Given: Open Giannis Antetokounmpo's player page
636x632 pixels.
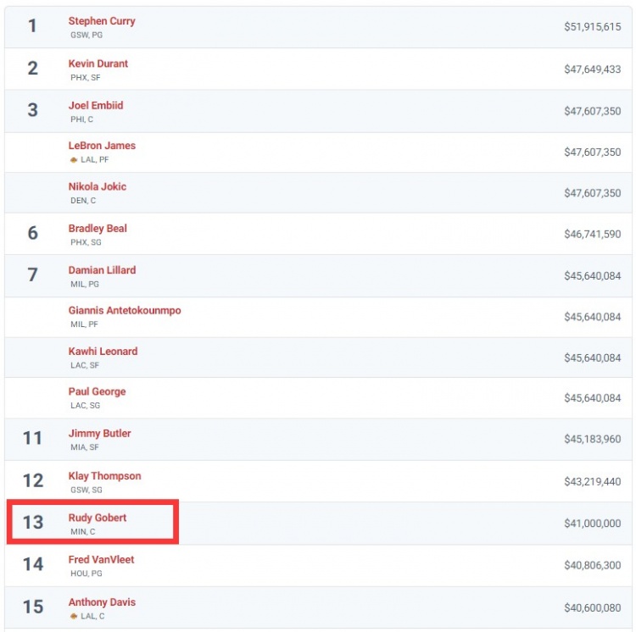Looking at the screenshot, I should coord(125,310).
